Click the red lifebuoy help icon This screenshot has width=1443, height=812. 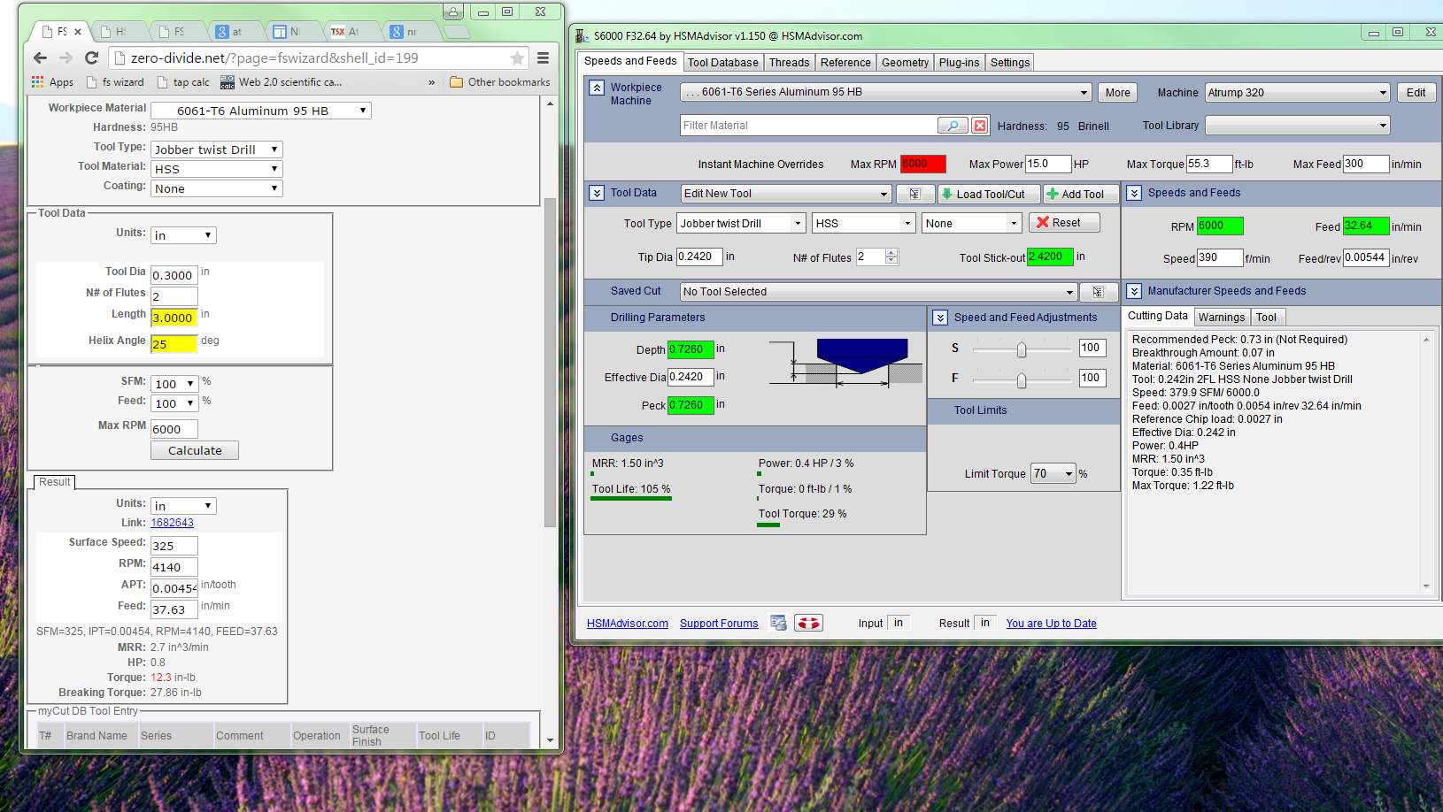click(808, 624)
